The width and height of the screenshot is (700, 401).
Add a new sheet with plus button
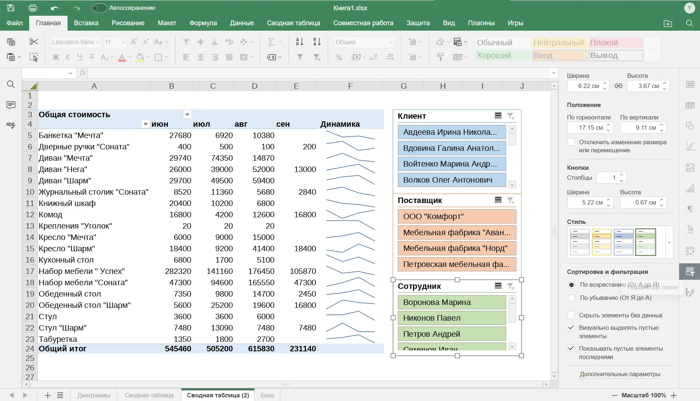[x=47, y=395]
